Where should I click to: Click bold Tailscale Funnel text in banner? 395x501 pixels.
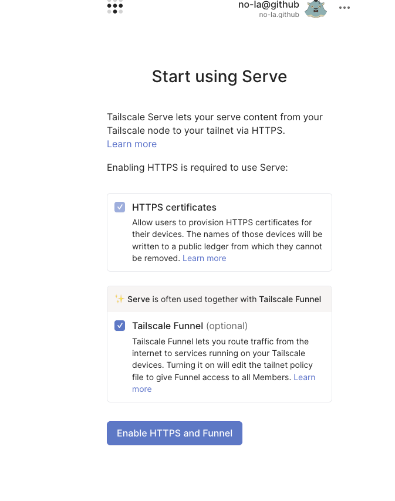click(x=290, y=299)
